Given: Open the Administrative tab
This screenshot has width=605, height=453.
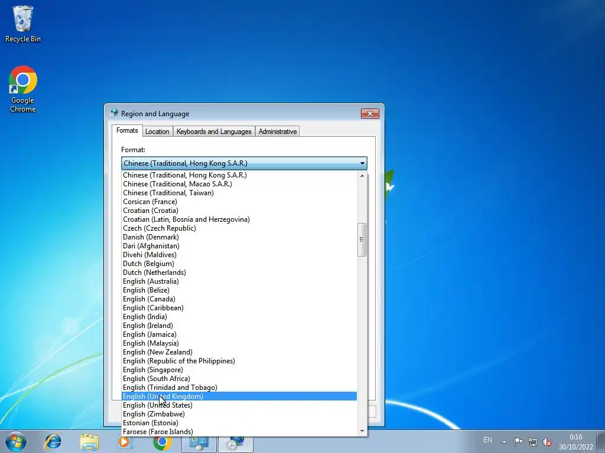Looking at the screenshot, I should point(278,132).
